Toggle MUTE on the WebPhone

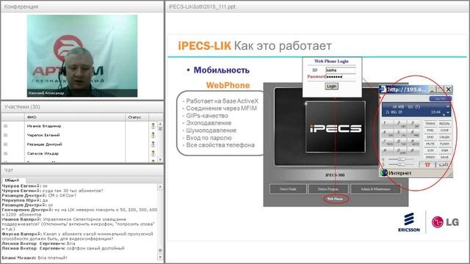[430, 144]
